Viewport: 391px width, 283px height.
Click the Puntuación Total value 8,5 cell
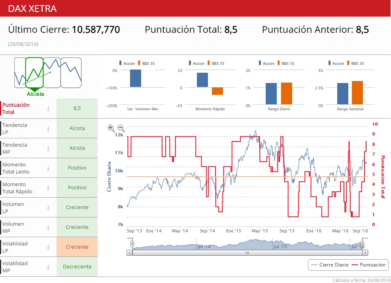point(77,108)
